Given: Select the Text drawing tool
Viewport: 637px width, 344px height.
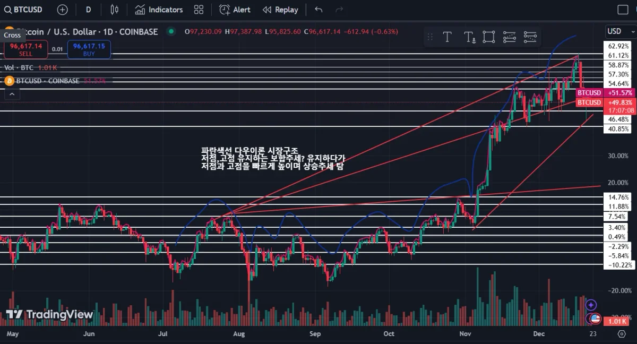Looking at the screenshot, I should point(447,37).
